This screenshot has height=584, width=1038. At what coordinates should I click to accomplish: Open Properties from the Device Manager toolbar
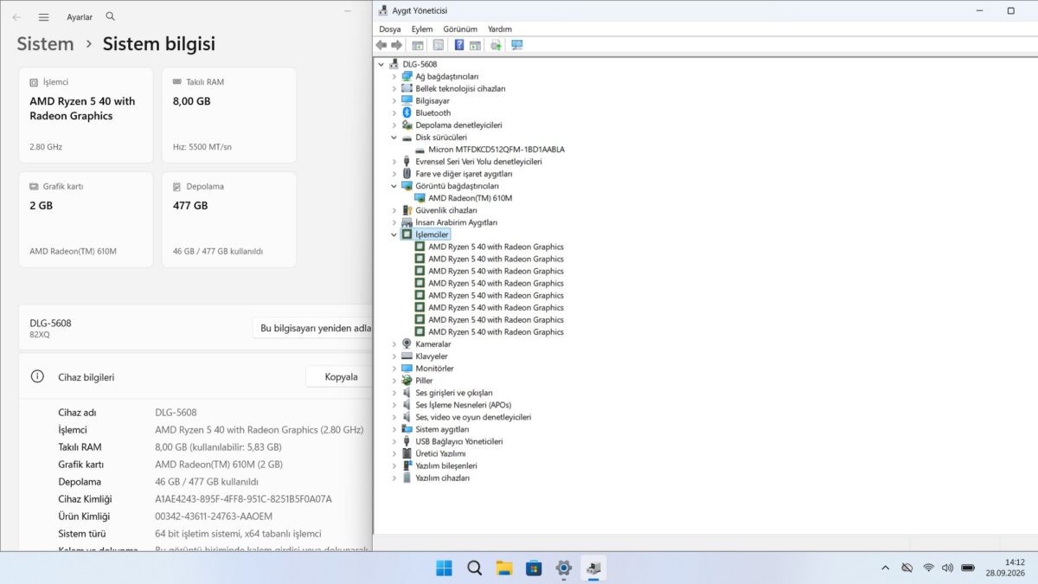(439, 45)
